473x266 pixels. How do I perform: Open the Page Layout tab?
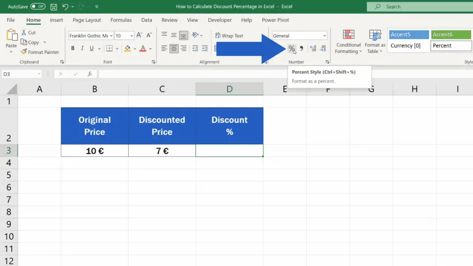[86, 20]
